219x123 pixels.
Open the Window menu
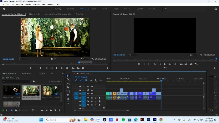point(50,4)
